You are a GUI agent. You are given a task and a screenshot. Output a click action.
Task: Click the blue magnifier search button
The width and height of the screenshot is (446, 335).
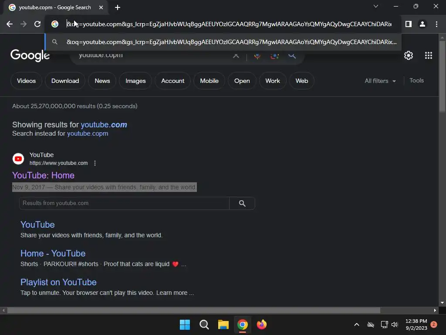pyautogui.click(x=292, y=55)
